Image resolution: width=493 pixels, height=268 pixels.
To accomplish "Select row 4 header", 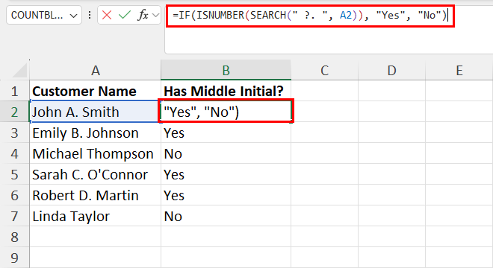I will tap(14, 153).
